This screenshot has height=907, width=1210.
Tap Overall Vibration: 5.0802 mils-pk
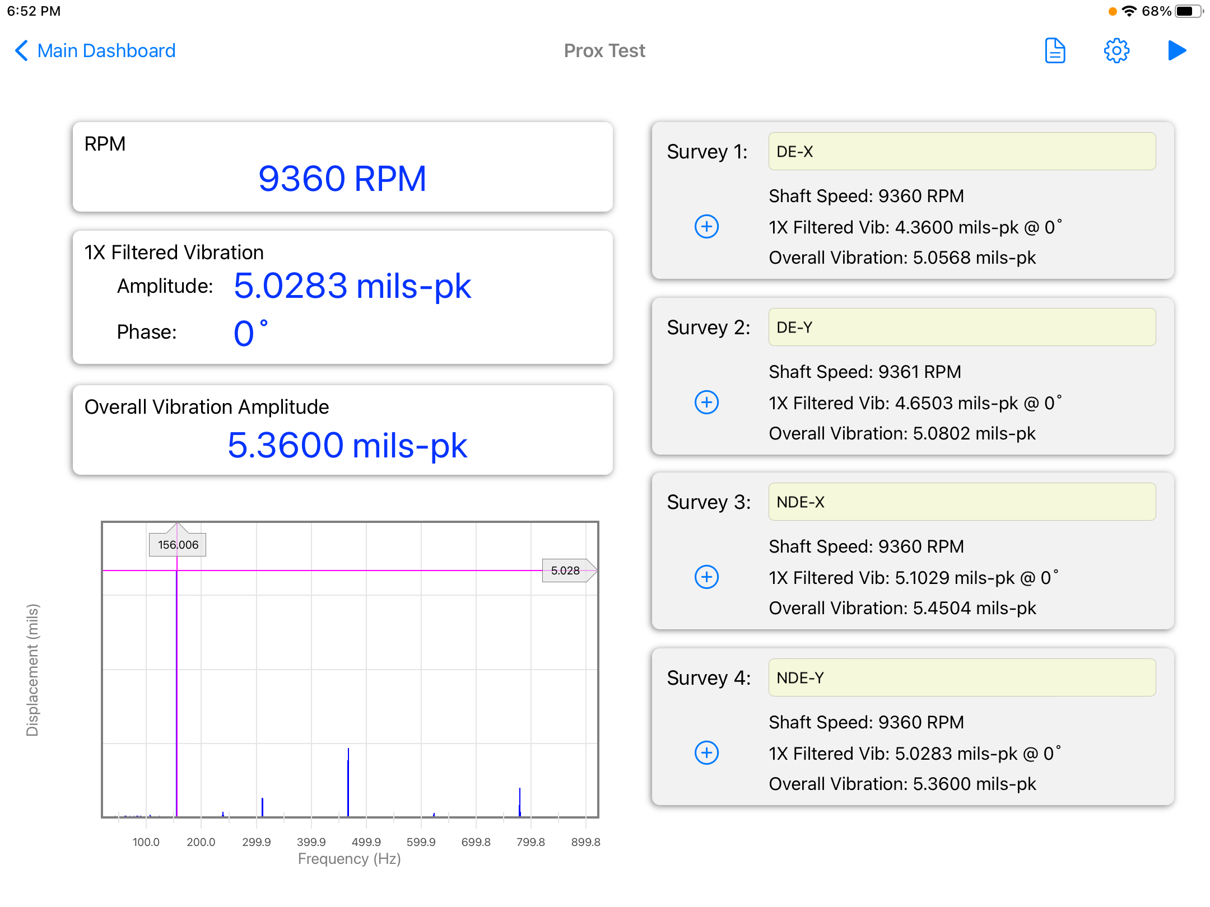pos(902,433)
